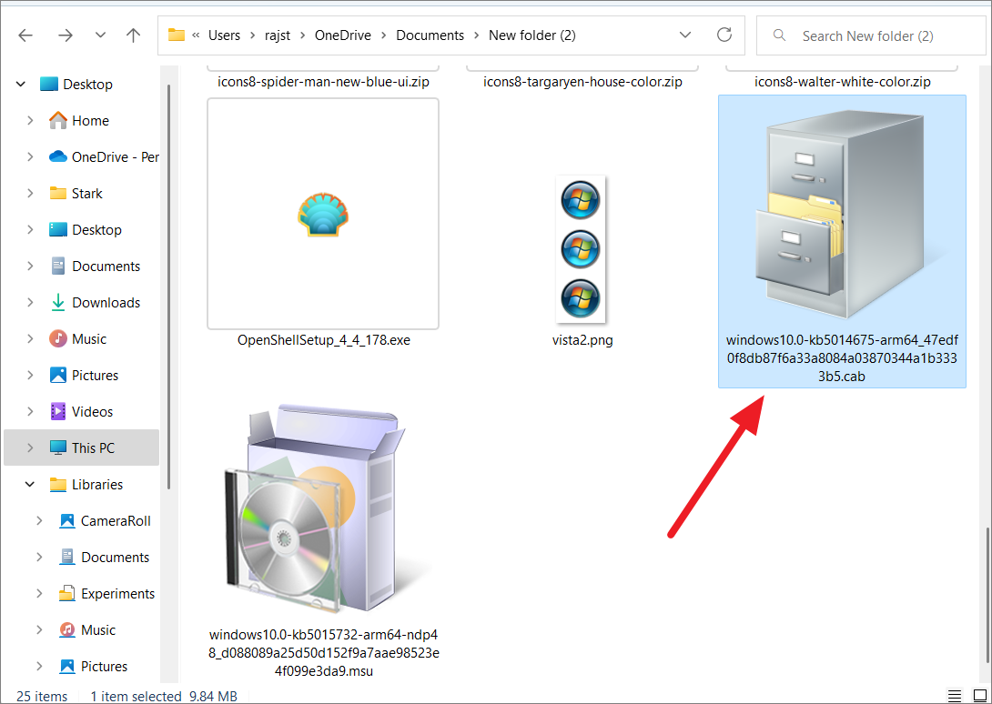Click the Downloads green arrow icon
Screen dimensions: 992x704
(58, 302)
